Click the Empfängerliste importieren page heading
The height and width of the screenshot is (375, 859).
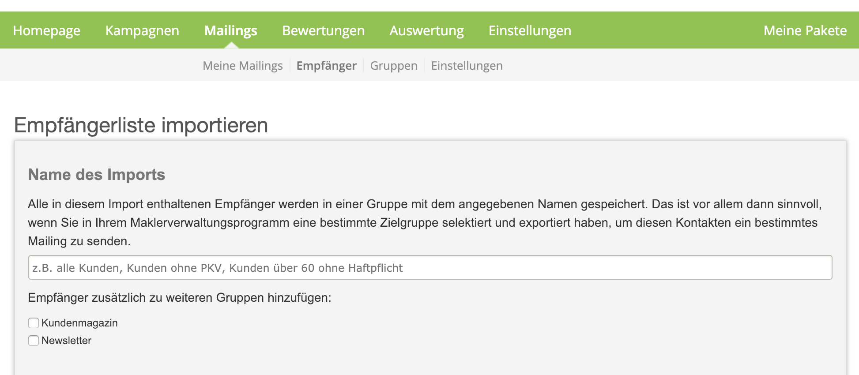141,125
